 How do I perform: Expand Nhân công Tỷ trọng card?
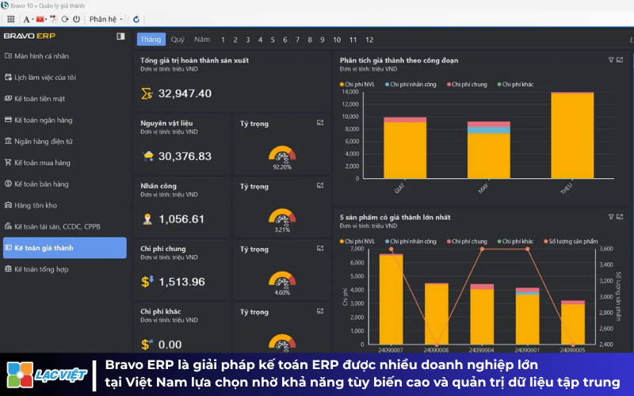(320, 185)
